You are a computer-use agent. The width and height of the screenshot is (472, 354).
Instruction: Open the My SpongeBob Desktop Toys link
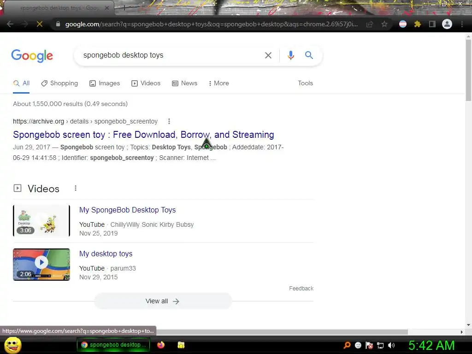click(127, 210)
